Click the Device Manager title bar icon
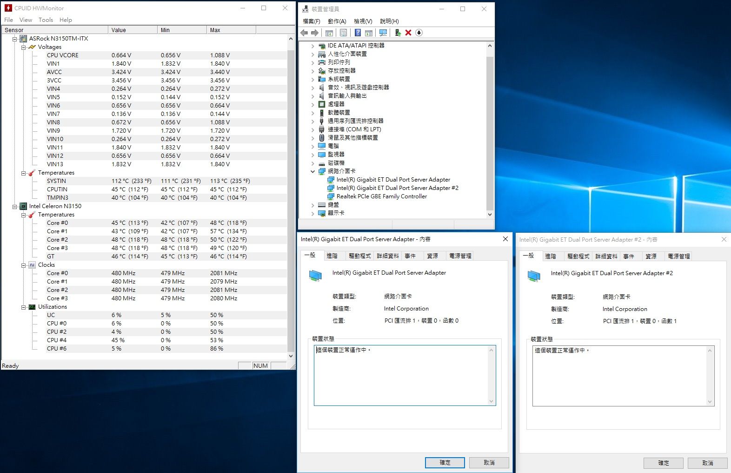The width and height of the screenshot is (731, 473). (x=306, y=9)
